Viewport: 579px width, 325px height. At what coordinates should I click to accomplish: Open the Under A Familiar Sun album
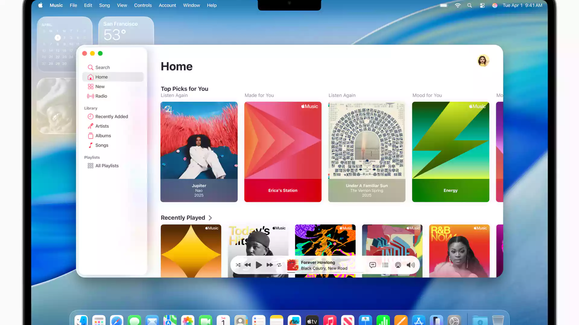click(367, 152)
